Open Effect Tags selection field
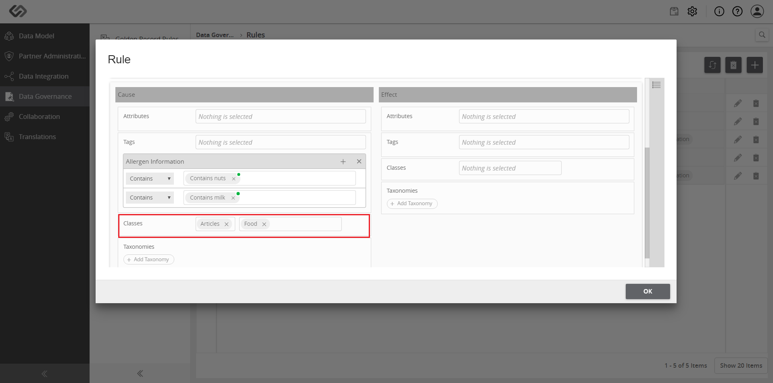 click(544, 142)
